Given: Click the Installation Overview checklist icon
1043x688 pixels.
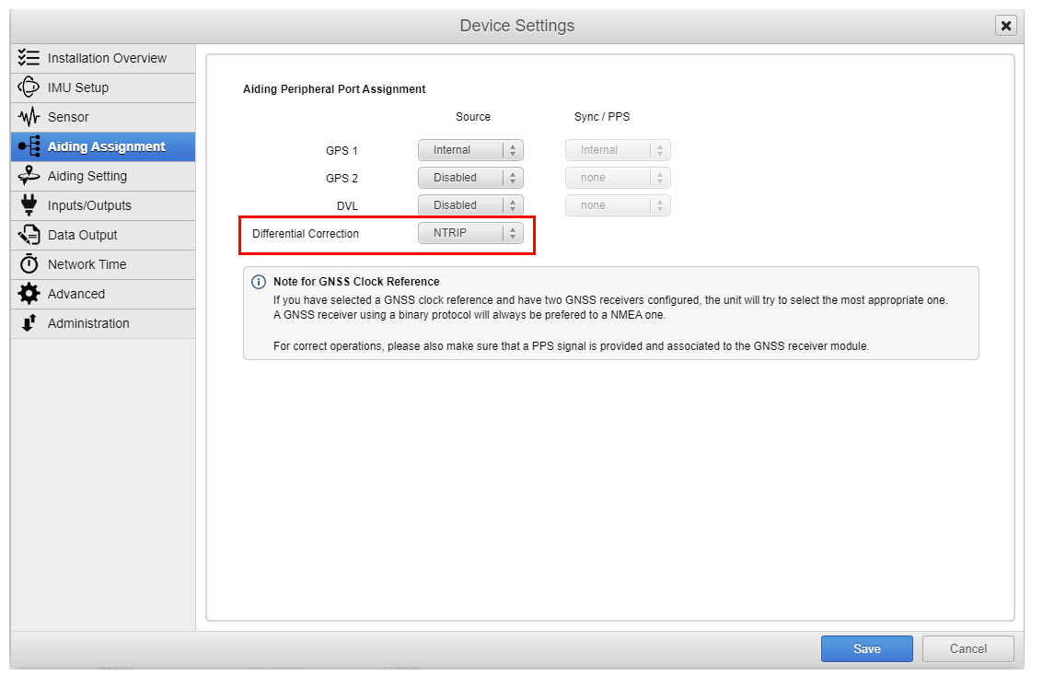Looking at the screenshot, I should coord(29,58).
